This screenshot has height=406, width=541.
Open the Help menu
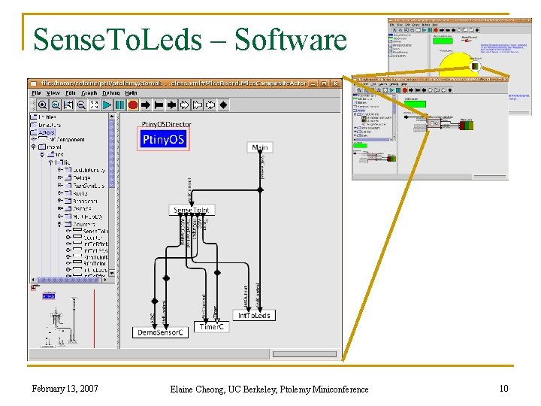[131, 93]
